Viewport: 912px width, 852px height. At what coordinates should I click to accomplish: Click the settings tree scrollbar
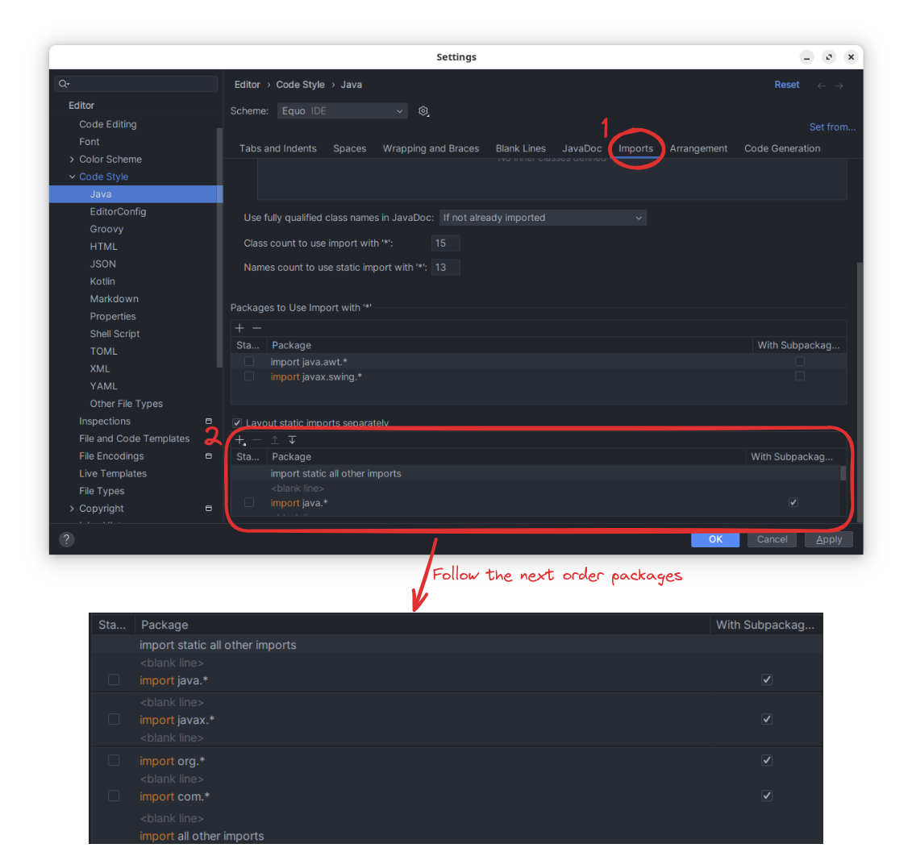[x=219, y=247]
